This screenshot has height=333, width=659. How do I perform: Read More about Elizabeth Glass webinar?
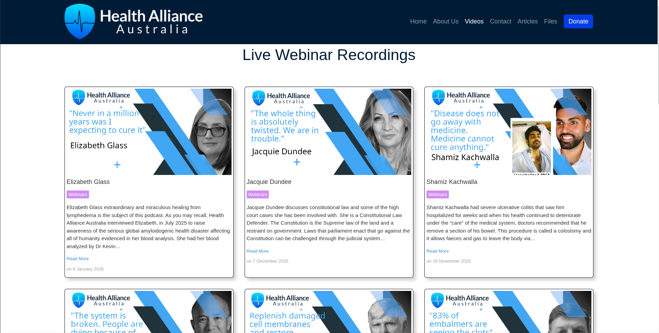coord(78,259)
